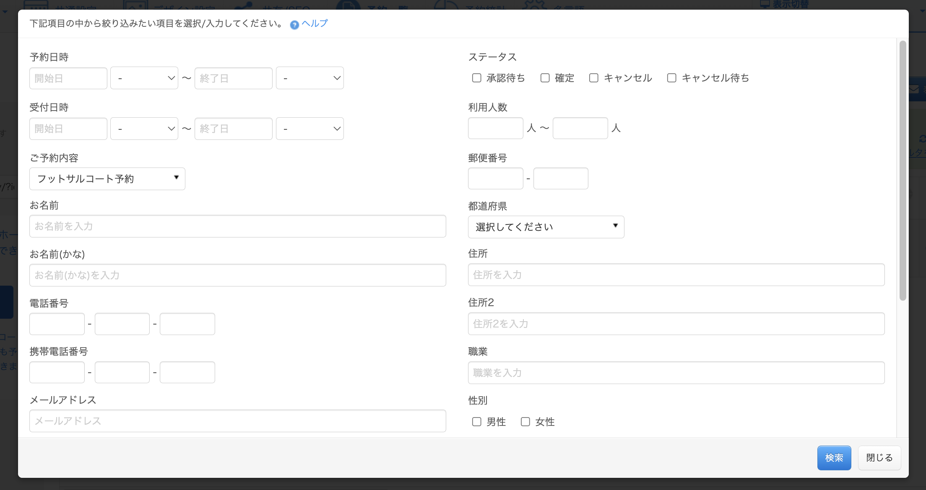Open the 都道府県 prefecture dropdown
This screenshot has height=490, width=926.
[546, 227]
